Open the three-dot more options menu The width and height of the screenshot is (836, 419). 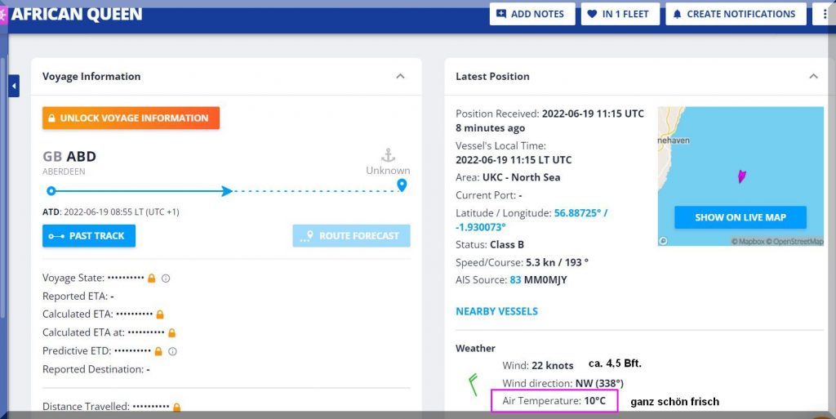click(825, 14)
